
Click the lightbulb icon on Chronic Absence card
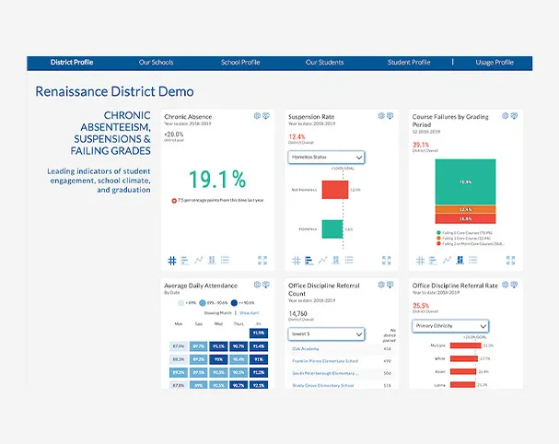pos(266,116)
